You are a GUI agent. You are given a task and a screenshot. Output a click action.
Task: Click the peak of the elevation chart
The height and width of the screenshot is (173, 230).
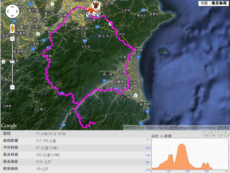182,144
